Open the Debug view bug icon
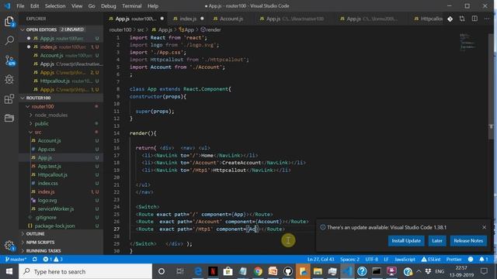The height and width of the screenshot is (279, 497). (x=9, y=79)
